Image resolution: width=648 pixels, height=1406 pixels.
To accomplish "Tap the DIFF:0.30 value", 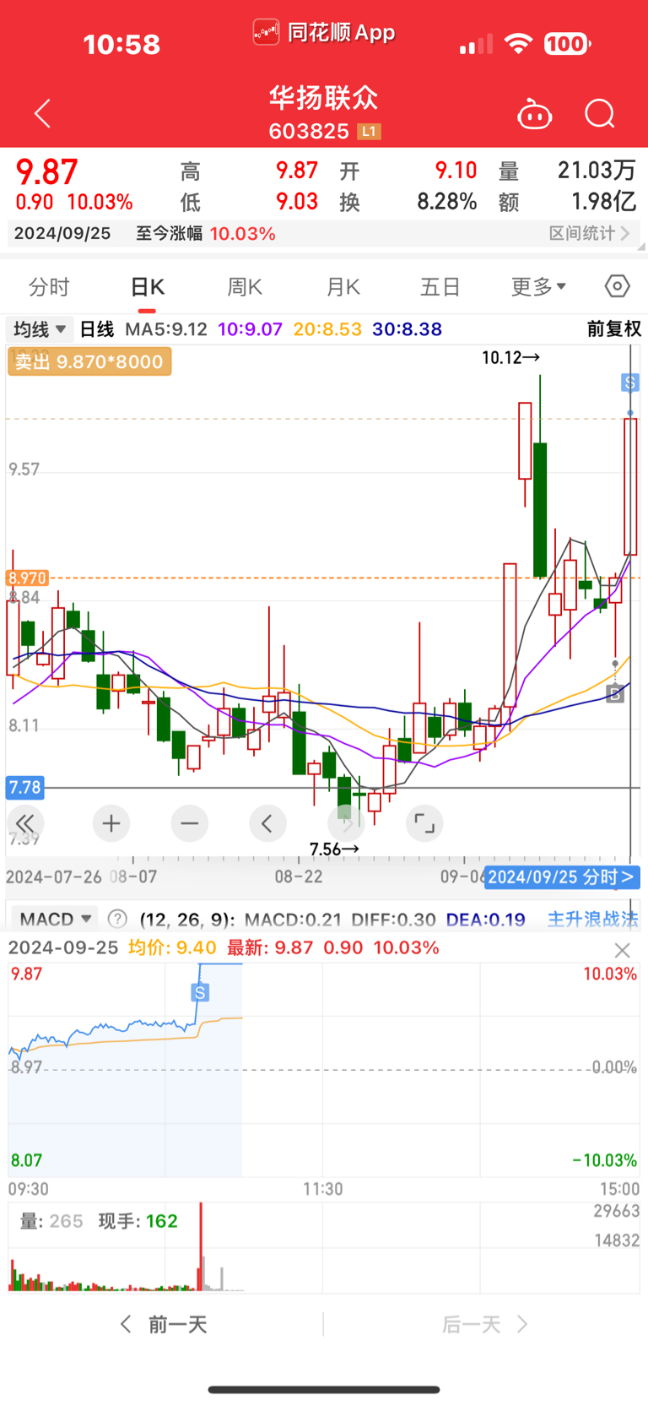I will [394, 919].
